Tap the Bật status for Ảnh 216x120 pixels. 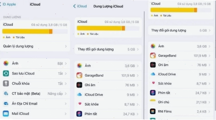(x=60, y=64)
